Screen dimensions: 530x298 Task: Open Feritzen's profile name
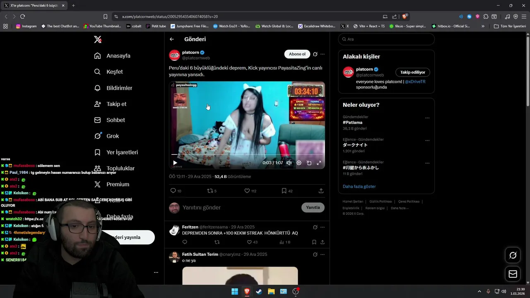[190, 227]
